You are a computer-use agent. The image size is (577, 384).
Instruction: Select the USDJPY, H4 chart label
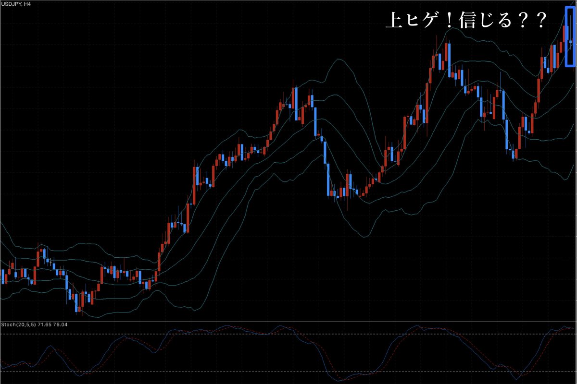[x=17, y=3]
